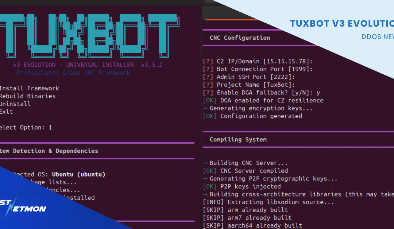
Task: Click the 'elect Option: 1' prompt line
Action: 26,127
